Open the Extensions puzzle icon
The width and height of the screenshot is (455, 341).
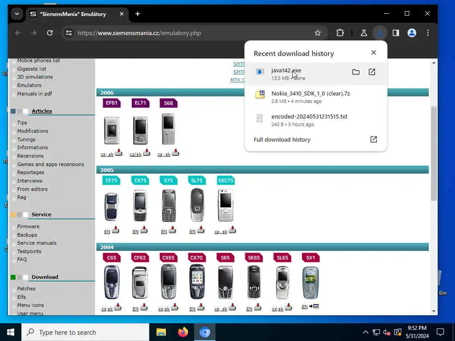tap(340, 33)
